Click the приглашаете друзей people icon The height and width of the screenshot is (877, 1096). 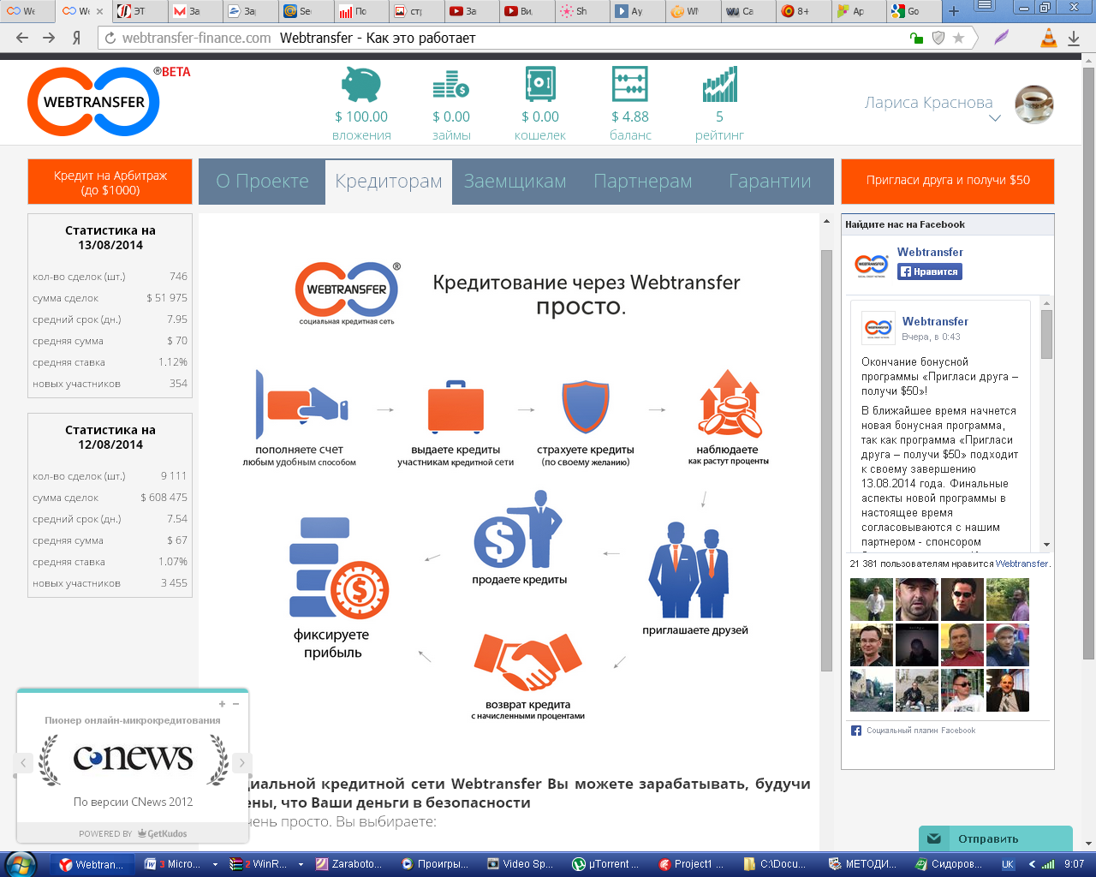click(x=689, y=570)
